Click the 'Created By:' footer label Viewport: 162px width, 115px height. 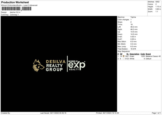6,113
